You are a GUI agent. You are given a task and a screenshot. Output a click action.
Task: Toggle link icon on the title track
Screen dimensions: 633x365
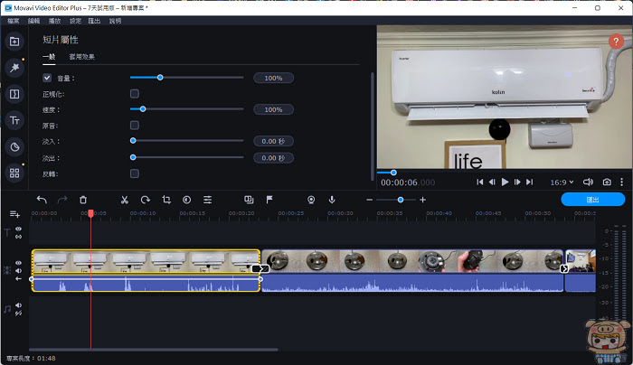[x=19, y=237]
